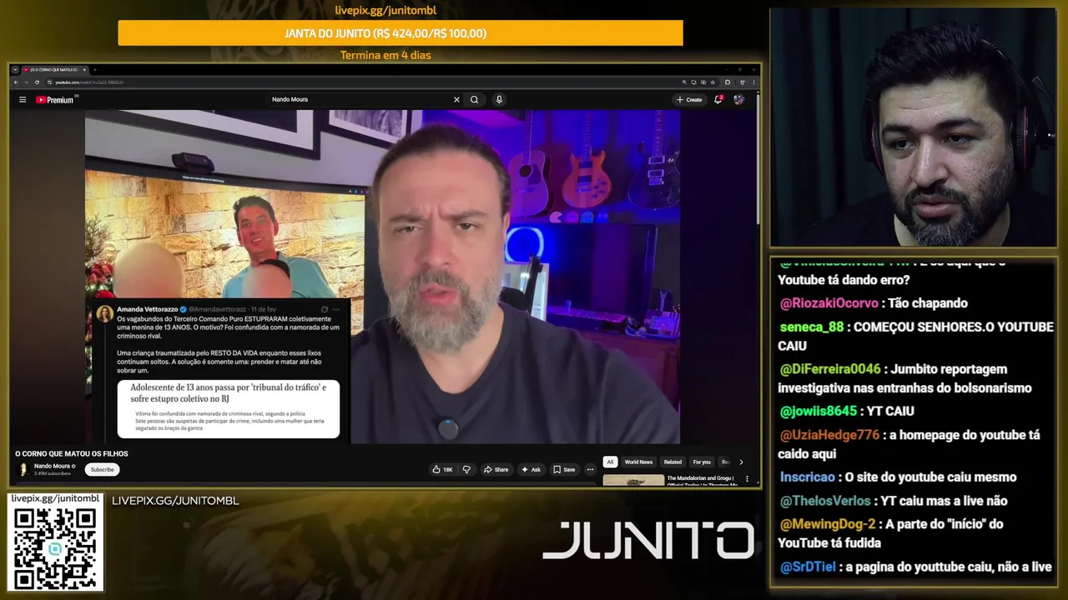This screenshot has height=600, width=1068.
Task: Select the Related filter chip
Action: [x=673, y=462]
